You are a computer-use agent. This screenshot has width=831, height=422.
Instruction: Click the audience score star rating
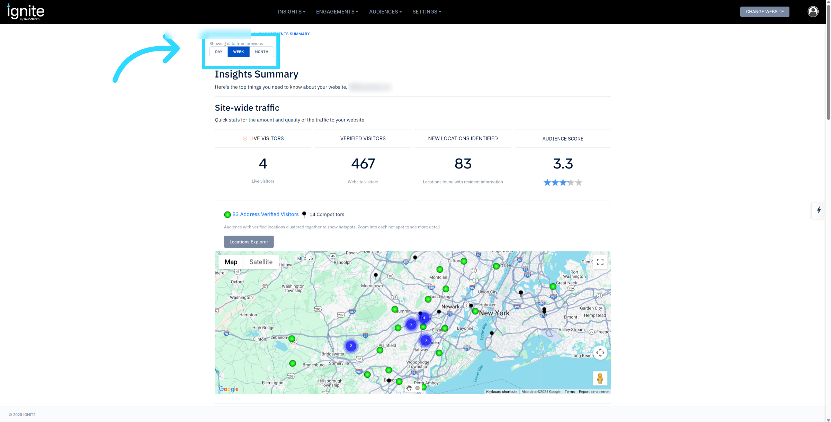[563, 182]
